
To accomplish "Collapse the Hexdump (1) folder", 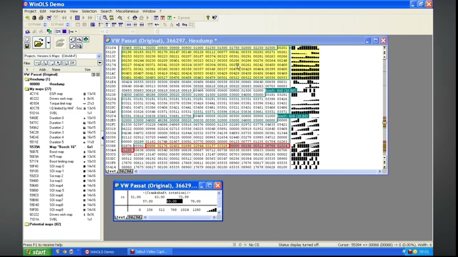I will point(26,79).
